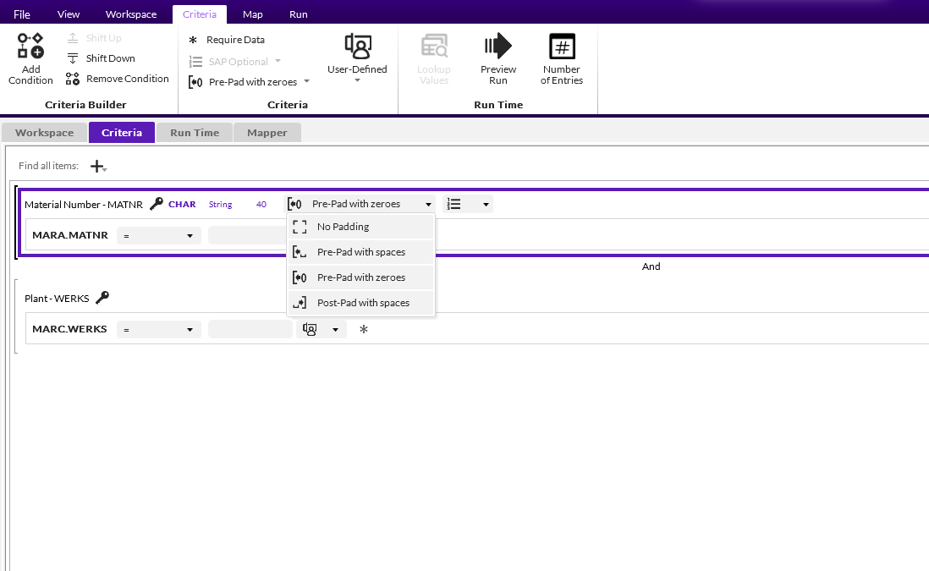Open the View ribbon tab
The image size is (929, 571).
point(69,14)
